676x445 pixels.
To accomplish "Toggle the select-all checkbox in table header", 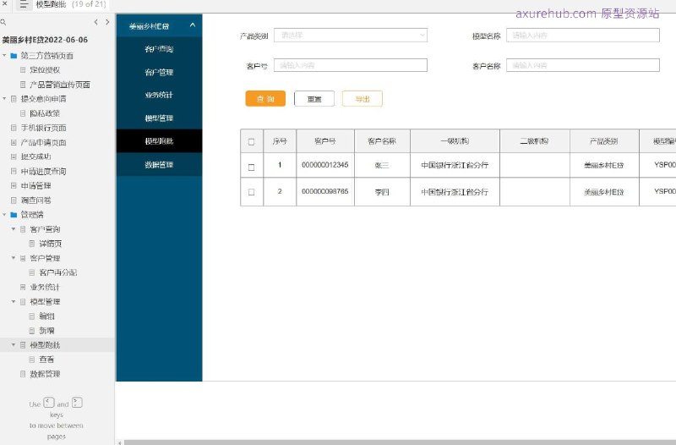I will [x=251, y=141].
